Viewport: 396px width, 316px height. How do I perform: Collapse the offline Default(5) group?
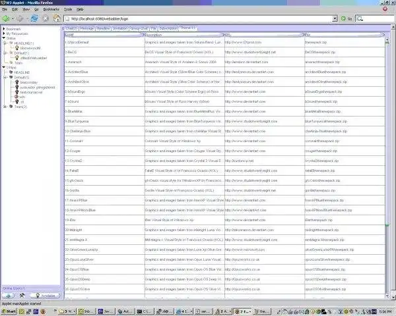[5, 77]
